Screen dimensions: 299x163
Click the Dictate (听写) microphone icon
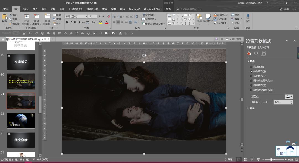(x=248, y=17)
